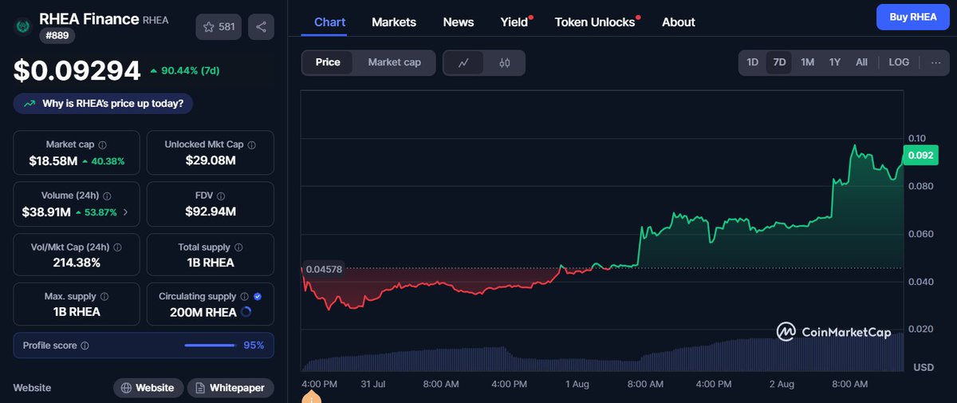Click the circulating supply progress ring
This screenshot has height=403, width=957.
point(246,312)
